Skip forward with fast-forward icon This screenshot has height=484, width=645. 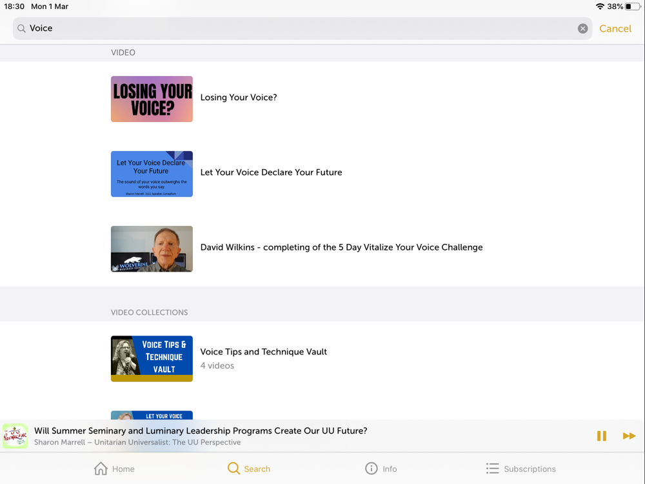pos(629,436)
